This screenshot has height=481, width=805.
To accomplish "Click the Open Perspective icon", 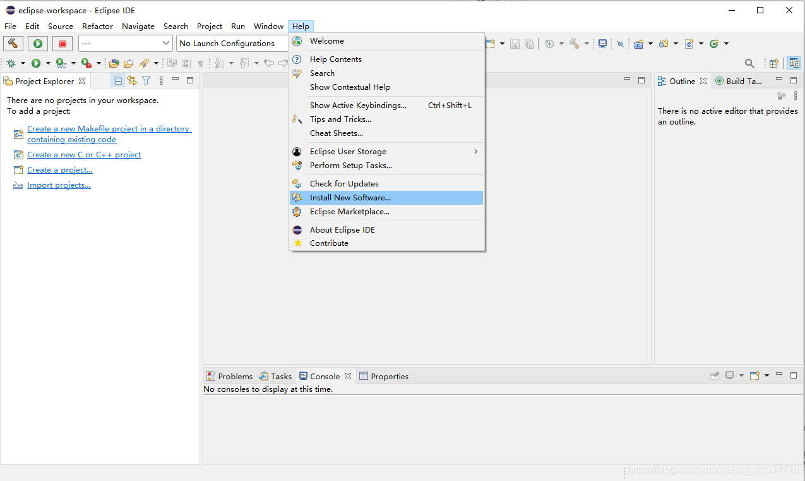I will (773, 63).
